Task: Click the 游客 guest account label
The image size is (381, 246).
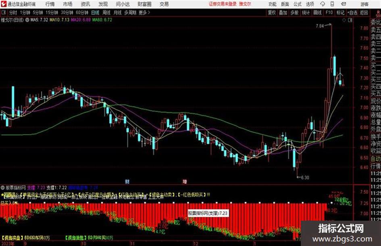Action: [x=364, y=4]
